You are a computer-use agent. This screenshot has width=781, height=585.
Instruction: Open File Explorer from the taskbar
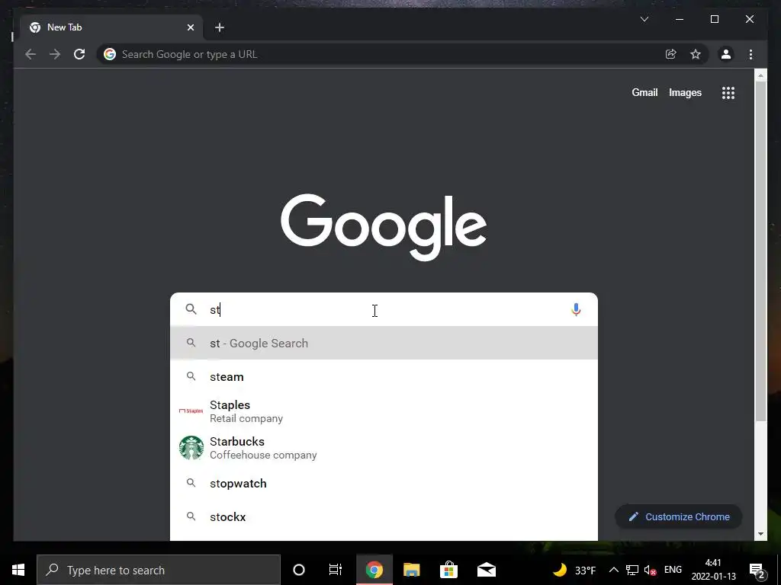point(411,570)
